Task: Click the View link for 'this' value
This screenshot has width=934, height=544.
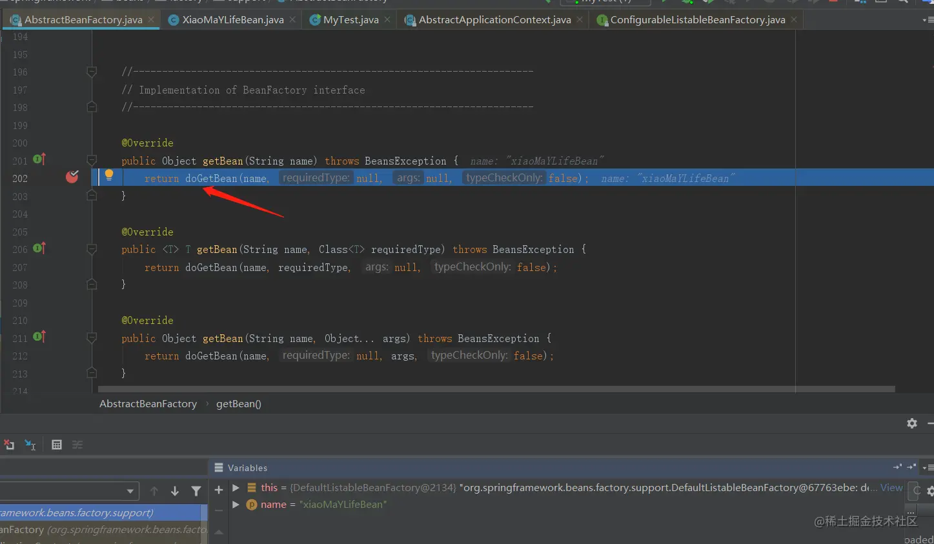Action: (x=891, y=488)
